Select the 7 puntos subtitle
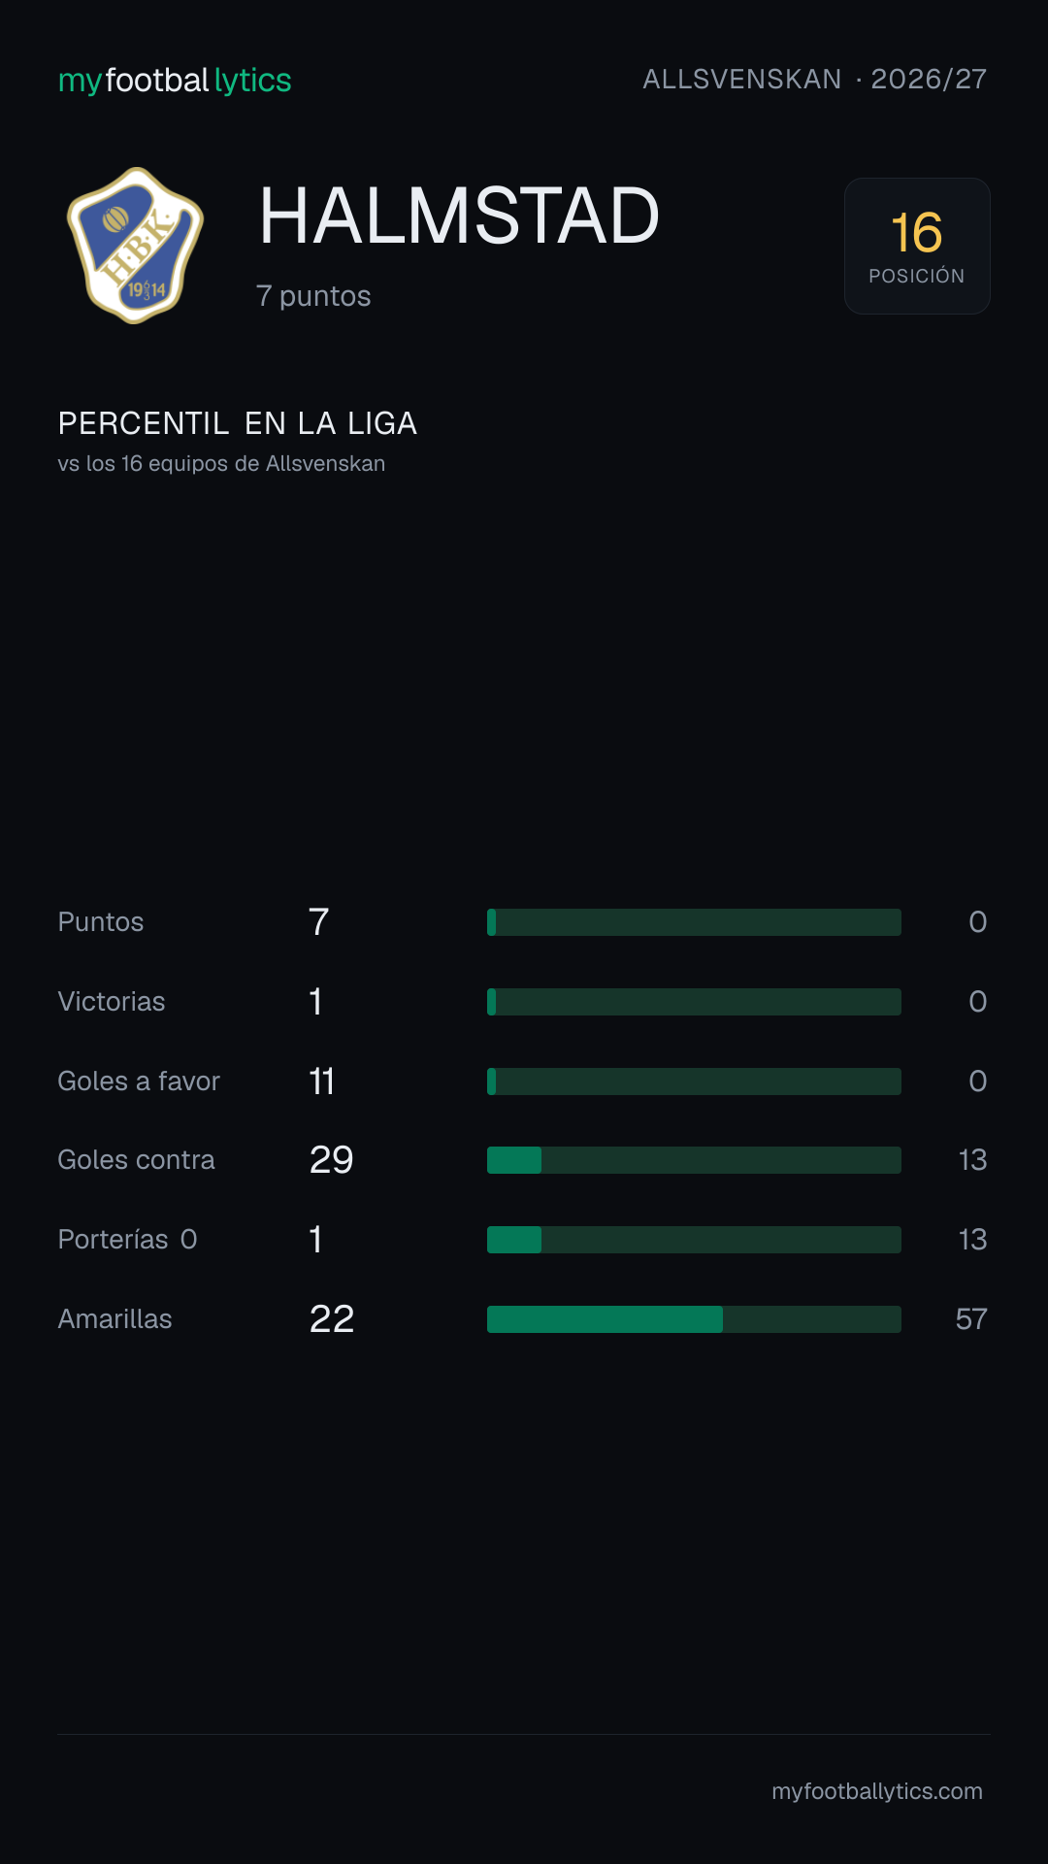 click(313, 296)
